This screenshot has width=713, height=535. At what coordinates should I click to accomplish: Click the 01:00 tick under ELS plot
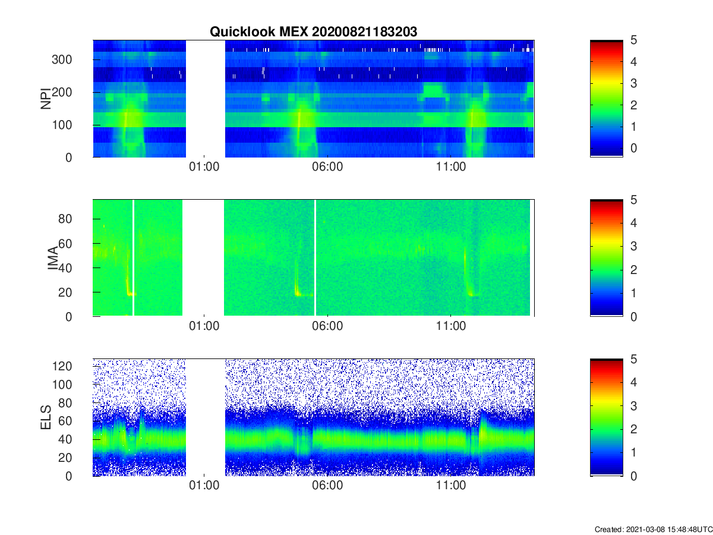204,486
